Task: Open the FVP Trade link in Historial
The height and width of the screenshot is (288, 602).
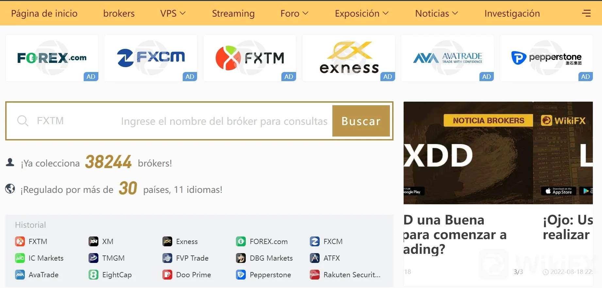Action: [192, 258]
